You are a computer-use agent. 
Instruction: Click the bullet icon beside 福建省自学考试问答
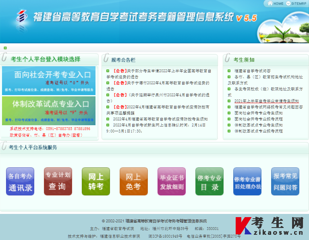[229, 71]
